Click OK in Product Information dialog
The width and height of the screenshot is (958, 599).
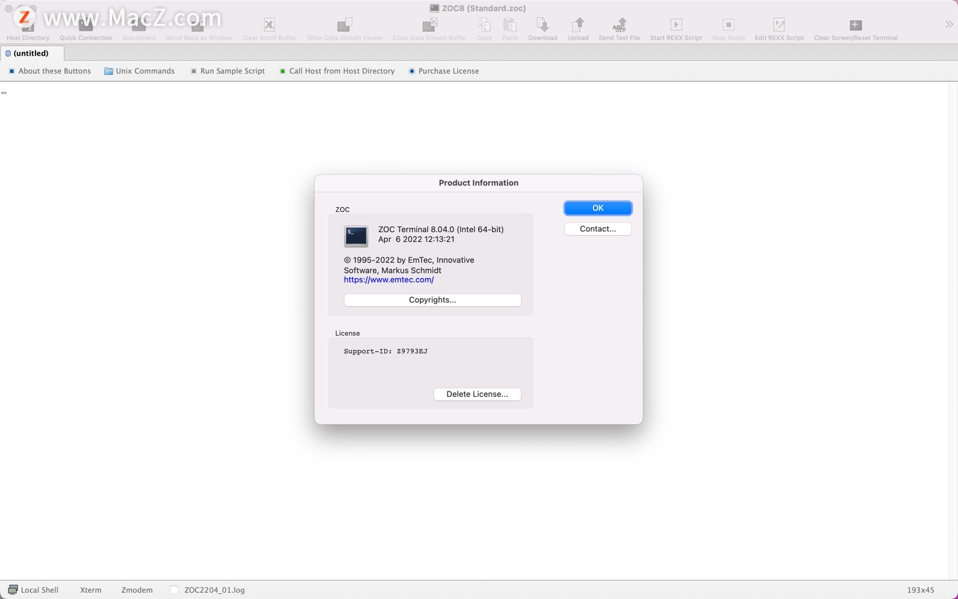[x=598, y=208]
